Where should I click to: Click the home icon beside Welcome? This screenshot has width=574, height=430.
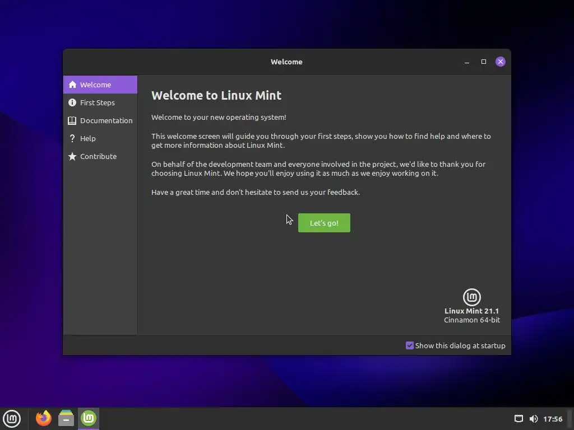point(72,85)
